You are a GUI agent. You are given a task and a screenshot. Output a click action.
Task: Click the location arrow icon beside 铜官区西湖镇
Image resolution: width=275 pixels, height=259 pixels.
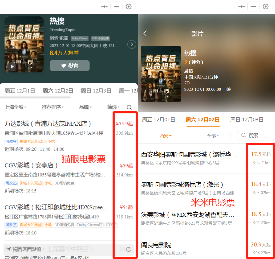point(9,249)
